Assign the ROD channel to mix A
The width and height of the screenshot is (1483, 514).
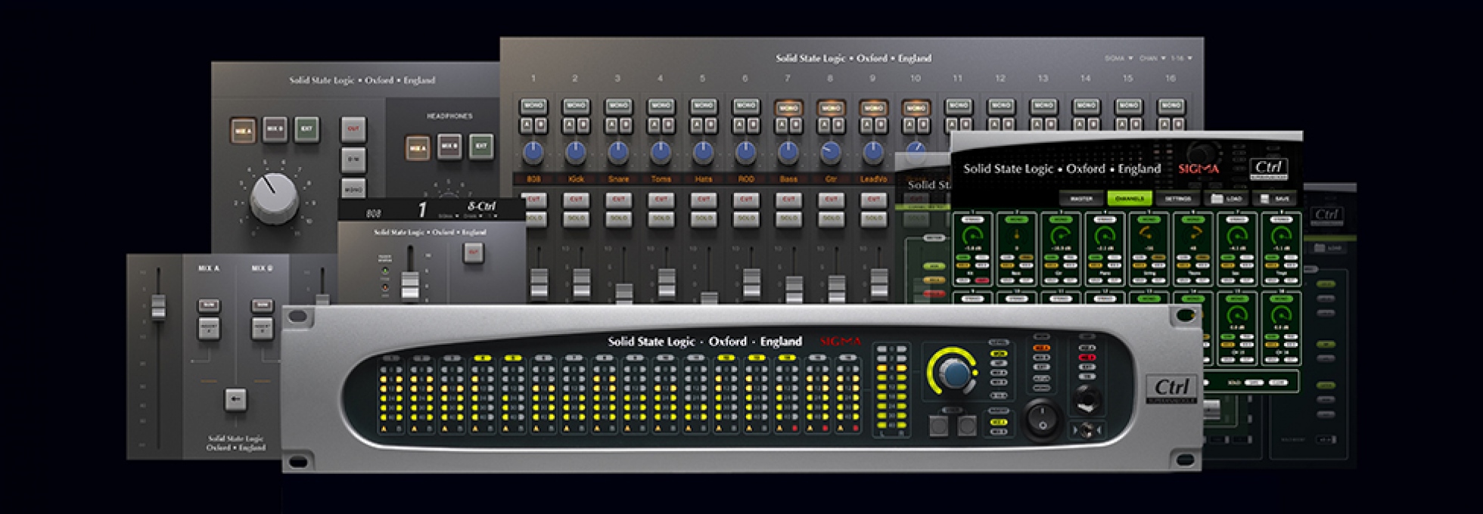click(738, 124)
